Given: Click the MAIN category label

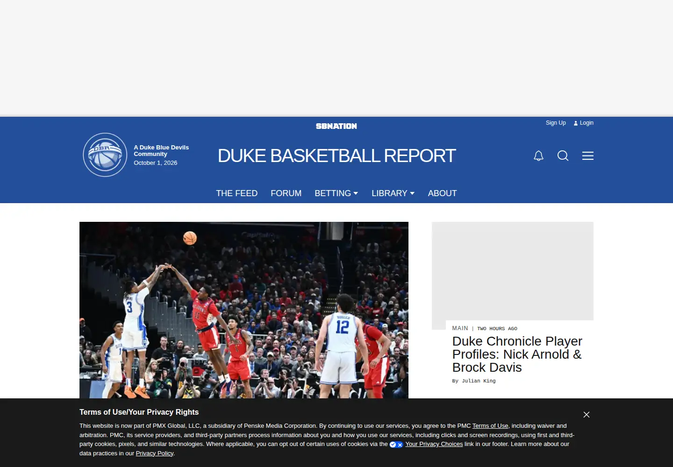Looking at the screenshot, I should (460, 328).
